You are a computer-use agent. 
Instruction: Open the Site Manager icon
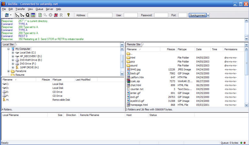pyautogui.click(x=7, y=15)
